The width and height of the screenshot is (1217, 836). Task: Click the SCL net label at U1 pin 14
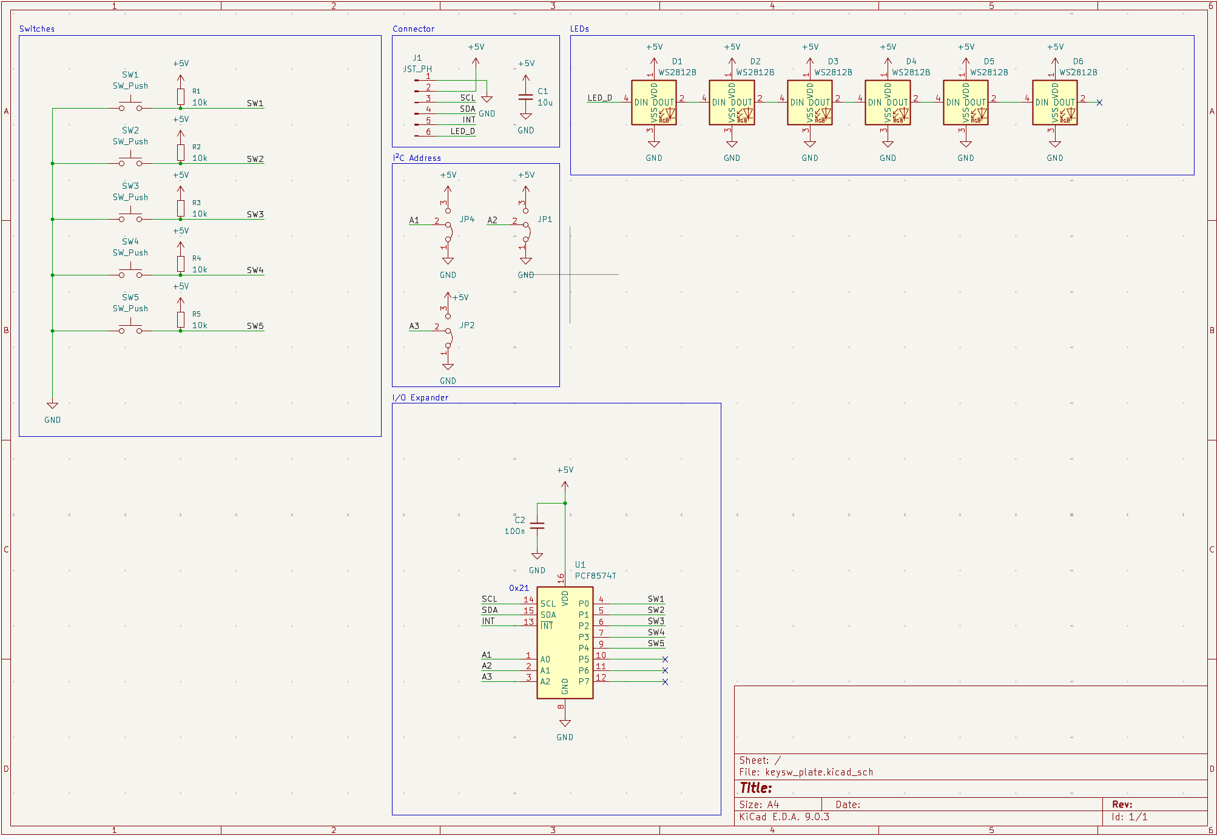pyautogui.click(x=490, y=599)
